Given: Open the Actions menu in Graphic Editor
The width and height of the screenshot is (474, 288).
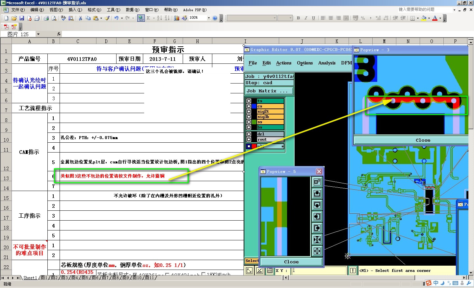Looking at the screenshot, I should coord(284,63).
